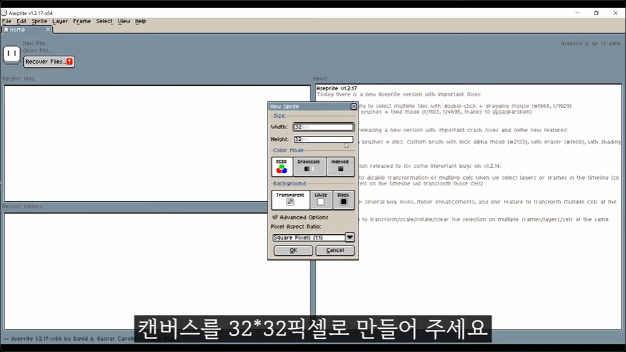Click the Width input field
Screen dimensions: 626x352
click(x=323, y=127)
